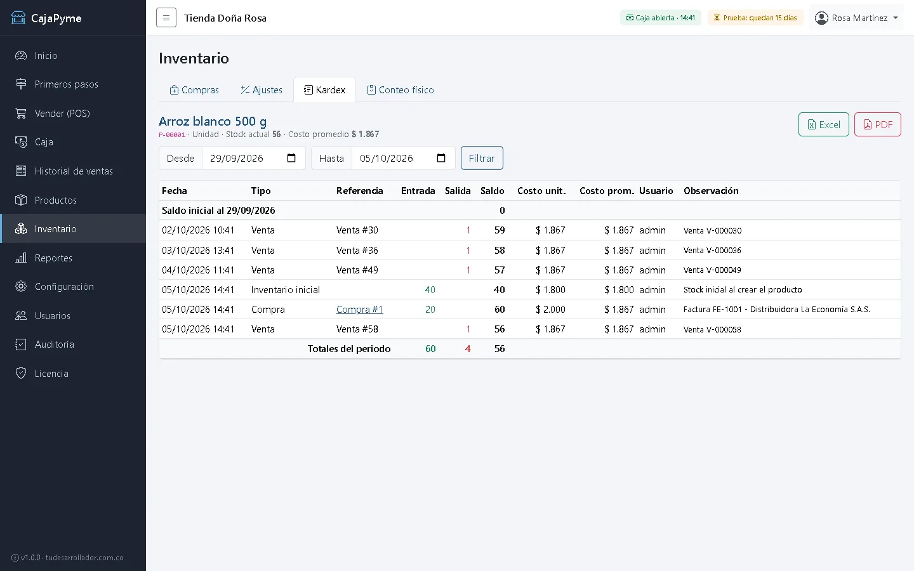Open calendar picker in Desde field
Viewport: 914px width, 571px height.
click(x=291, y=158)
